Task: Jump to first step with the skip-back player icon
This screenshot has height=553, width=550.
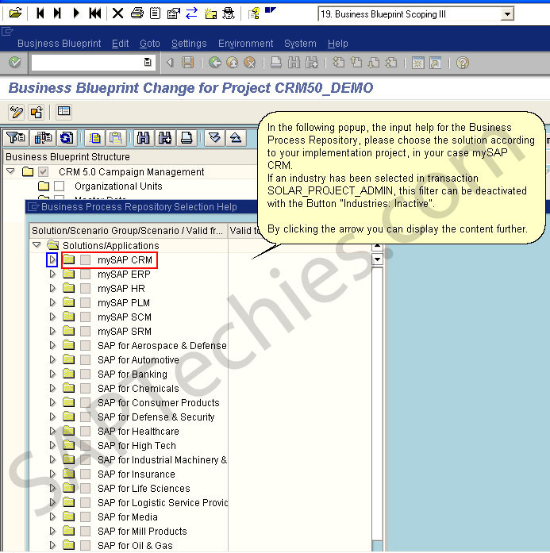Action: [40, 13]
